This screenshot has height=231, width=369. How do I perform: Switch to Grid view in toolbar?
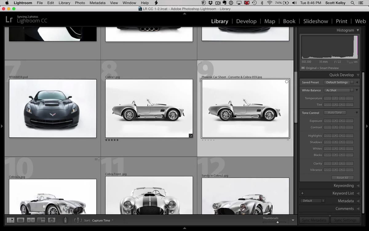point(10,220)
